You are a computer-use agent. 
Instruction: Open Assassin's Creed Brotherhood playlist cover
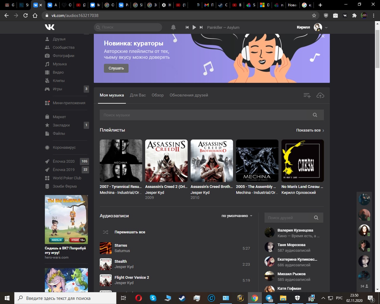click(212, 161)
